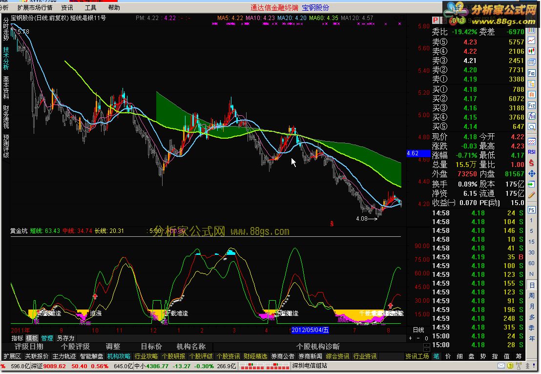Open 个股研报 tab
The width and height of the screenshot is (541, 374).
[x=173, y=356]
